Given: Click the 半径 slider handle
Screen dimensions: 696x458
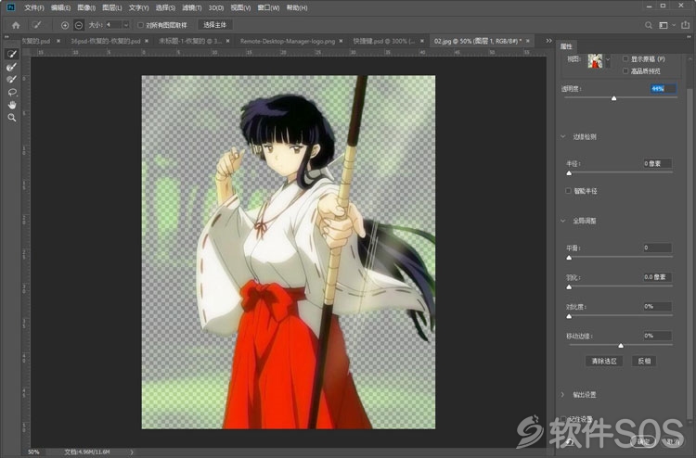Looking at the screenshot, I should [x=569, y=173].
